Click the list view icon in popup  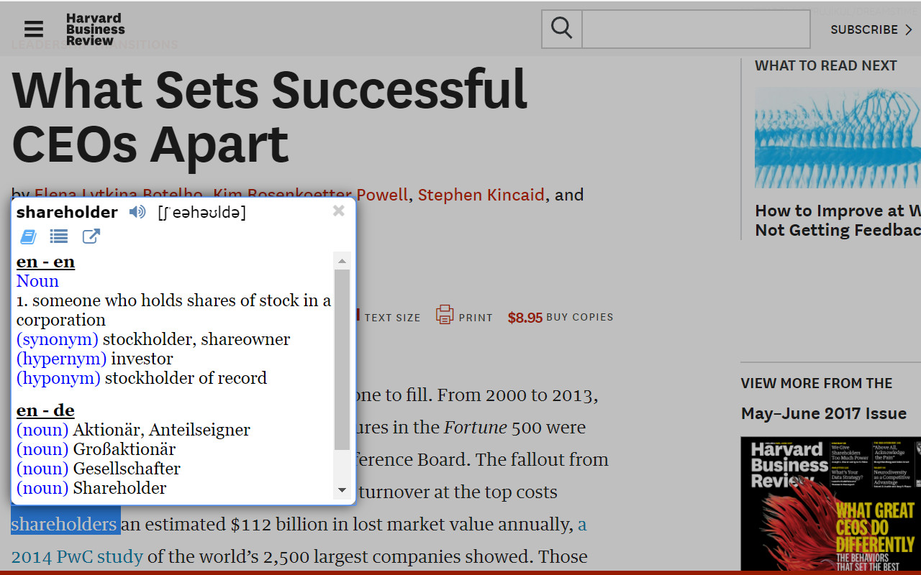coord(59,236)
